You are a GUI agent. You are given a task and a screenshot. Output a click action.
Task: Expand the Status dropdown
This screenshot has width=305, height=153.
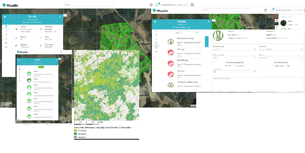click(x=281, y=58)
